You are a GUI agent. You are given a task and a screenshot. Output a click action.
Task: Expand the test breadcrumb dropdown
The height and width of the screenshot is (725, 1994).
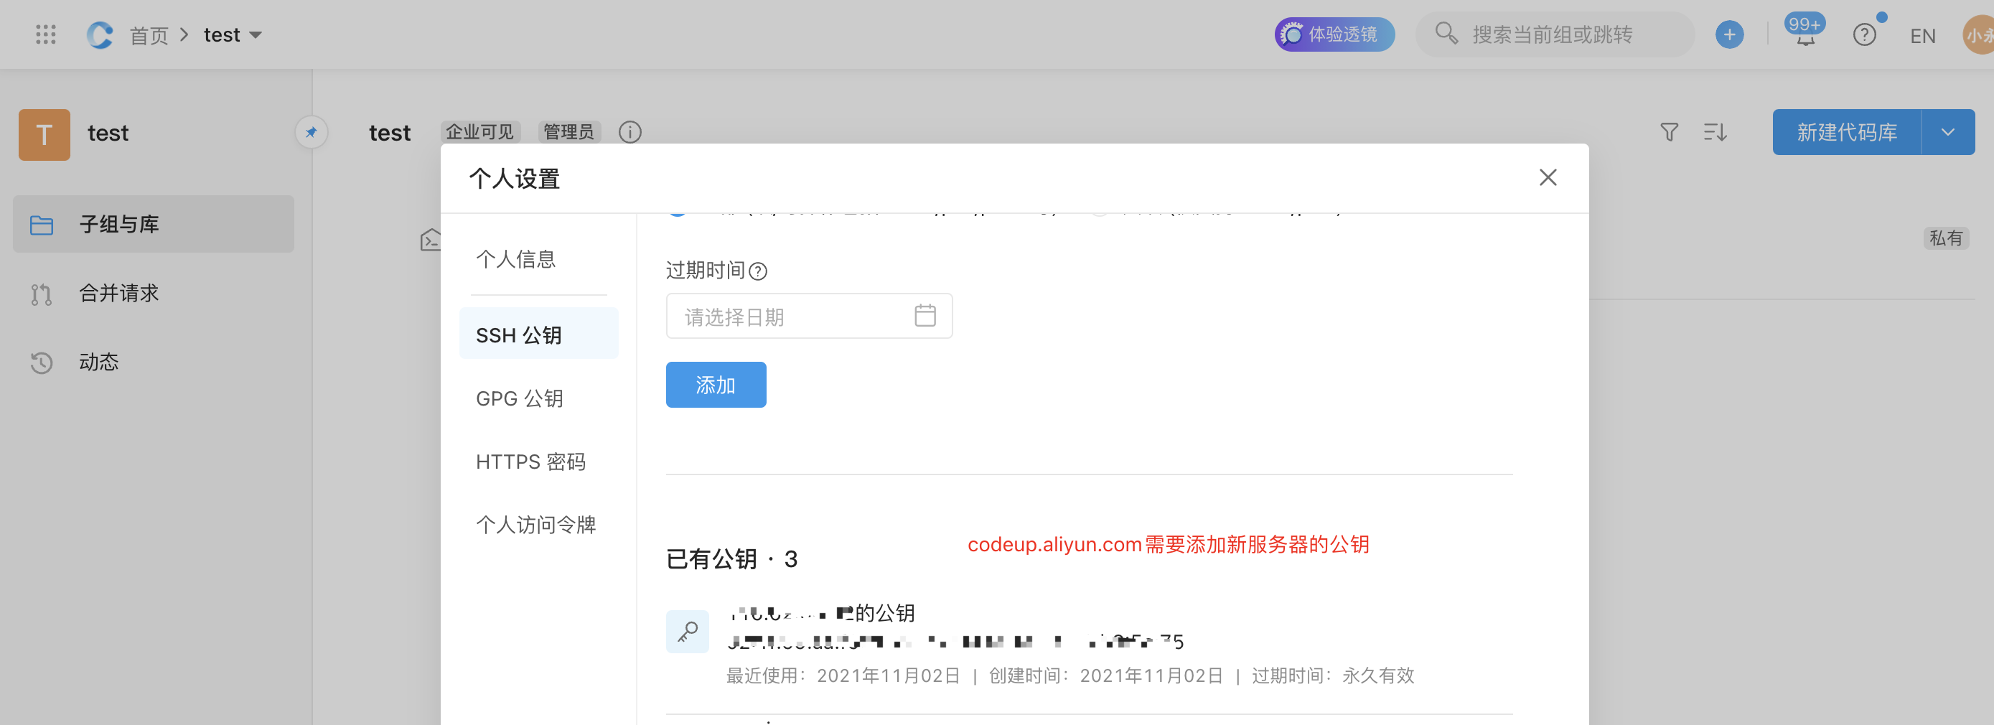[x=257, y=35]
